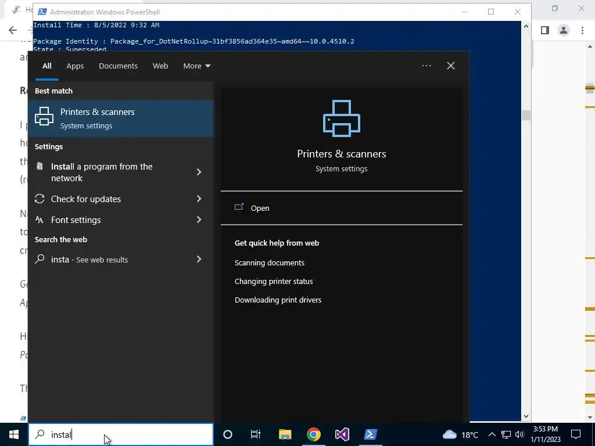The image size is (595, 446).
Task: Launch File Explorer from the taskbar
Action: tap(285, 434)
